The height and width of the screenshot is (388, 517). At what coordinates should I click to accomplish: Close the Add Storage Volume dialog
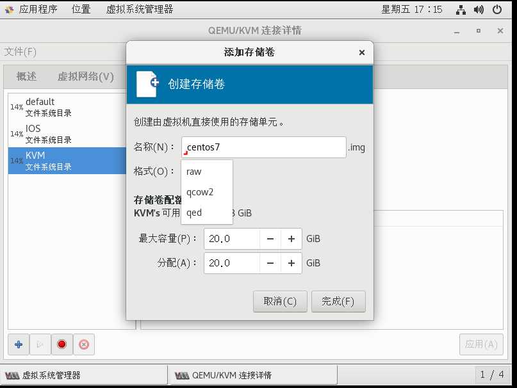coord(362,53)
